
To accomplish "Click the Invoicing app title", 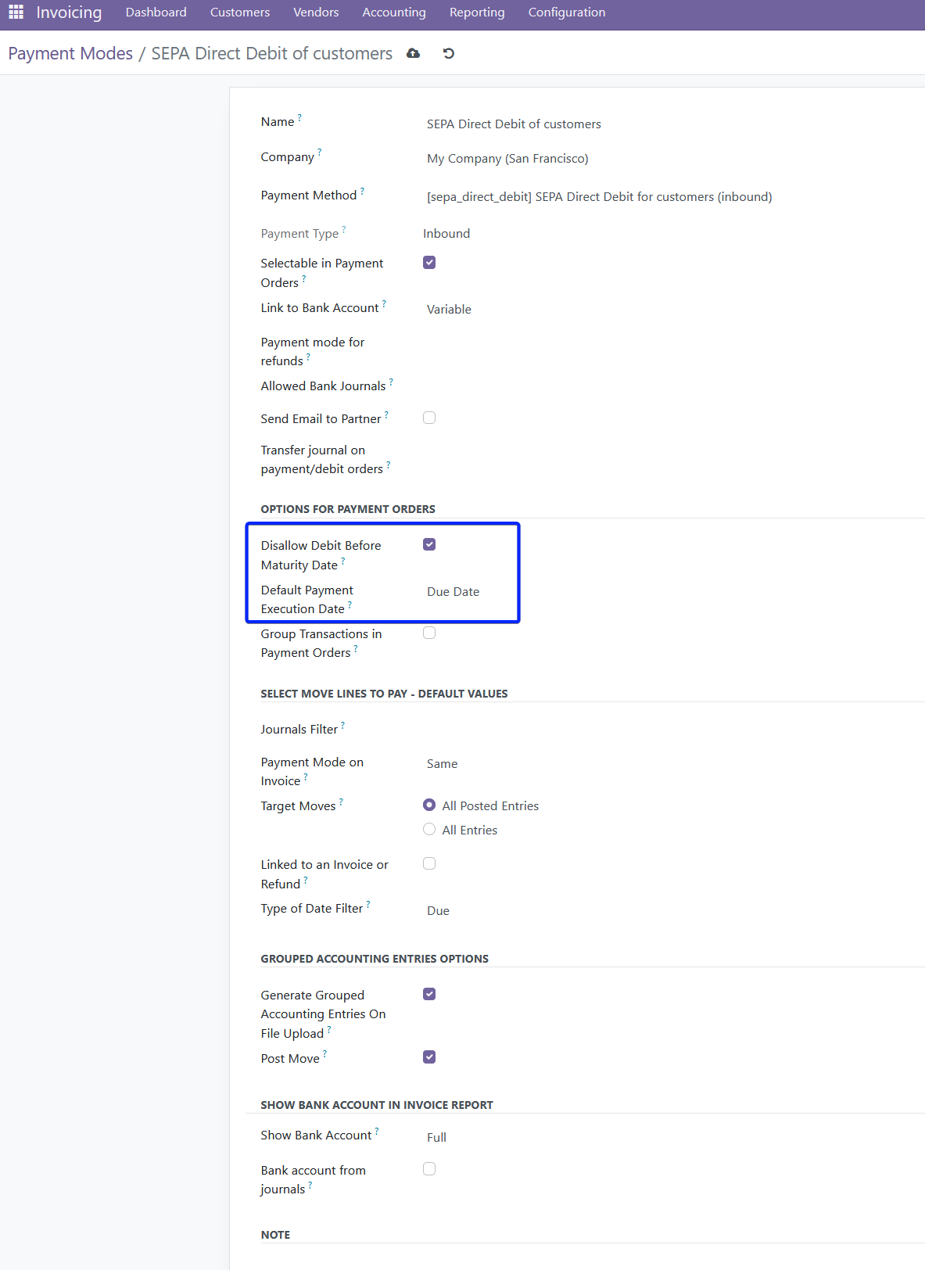I will pos(69,13).
